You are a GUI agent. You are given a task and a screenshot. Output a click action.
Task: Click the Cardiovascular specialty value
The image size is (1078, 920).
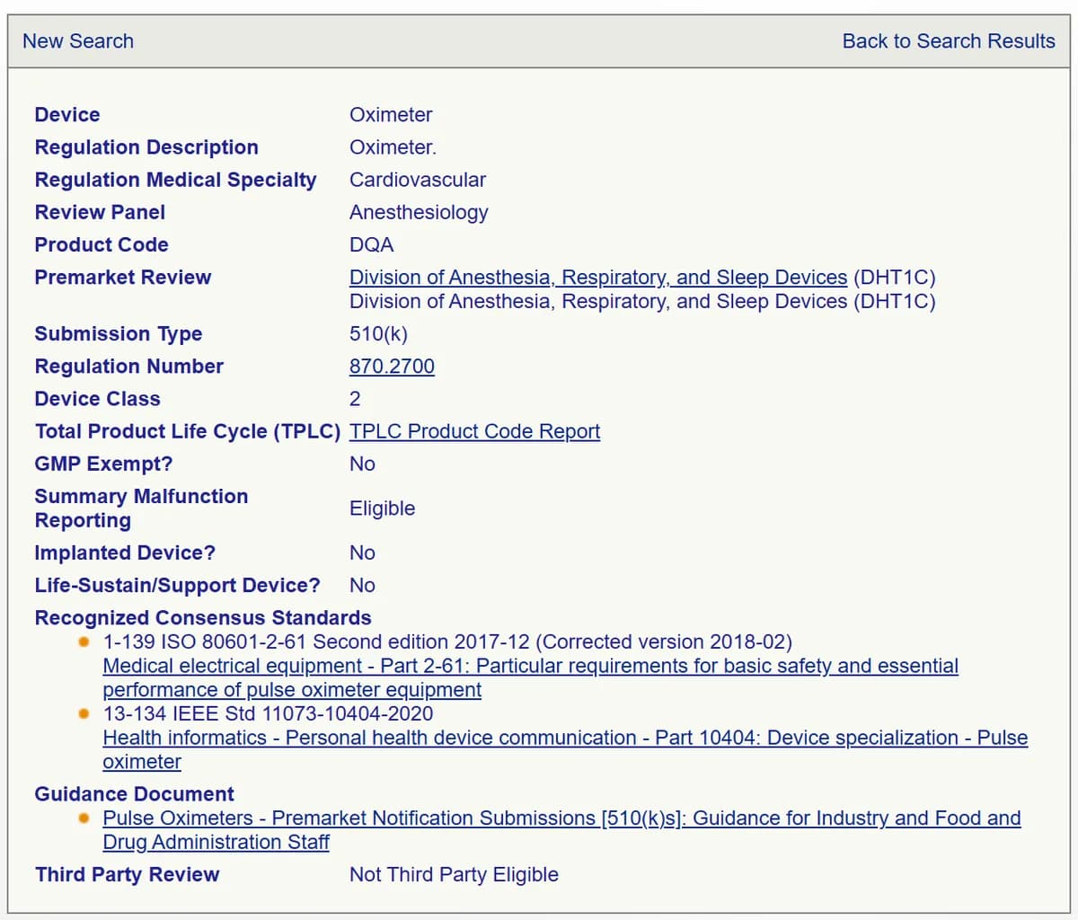point(418,180)
